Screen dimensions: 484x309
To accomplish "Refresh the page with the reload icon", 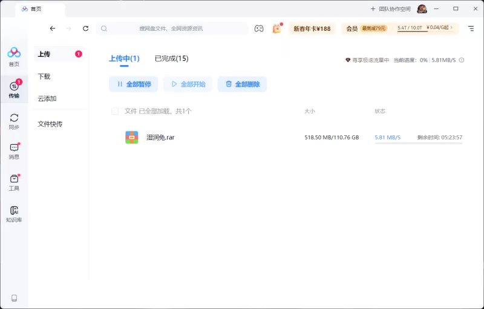I will (85, 28).
